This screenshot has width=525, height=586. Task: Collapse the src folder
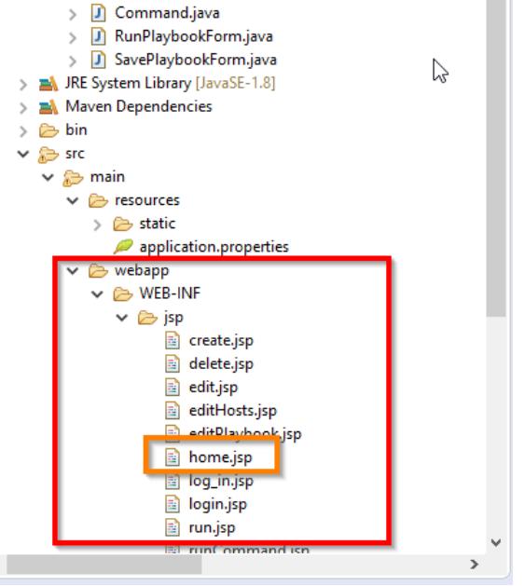click(x=23, y=154)
